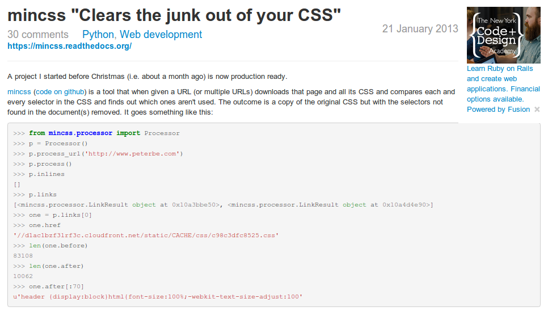Click the cloudfront.net CSS path string in the code
548x311 pixels.
click(146, 236)
